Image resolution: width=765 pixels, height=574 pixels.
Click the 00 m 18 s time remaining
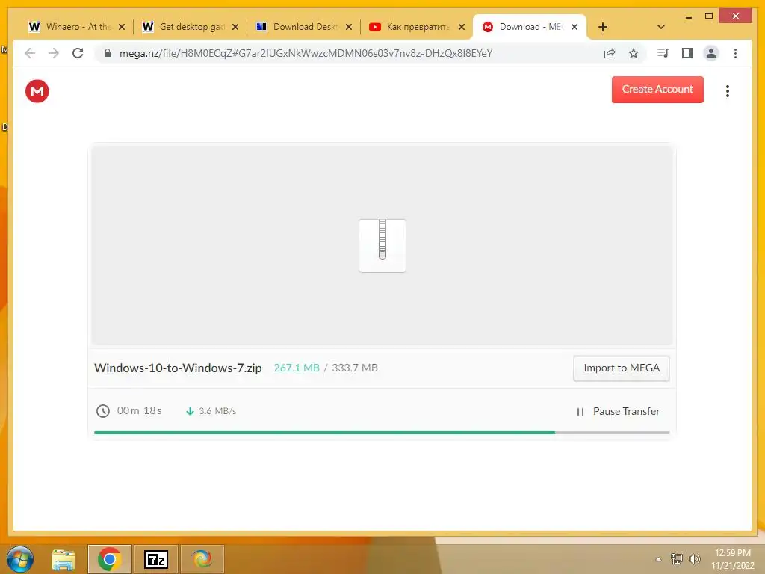[140, 410]
